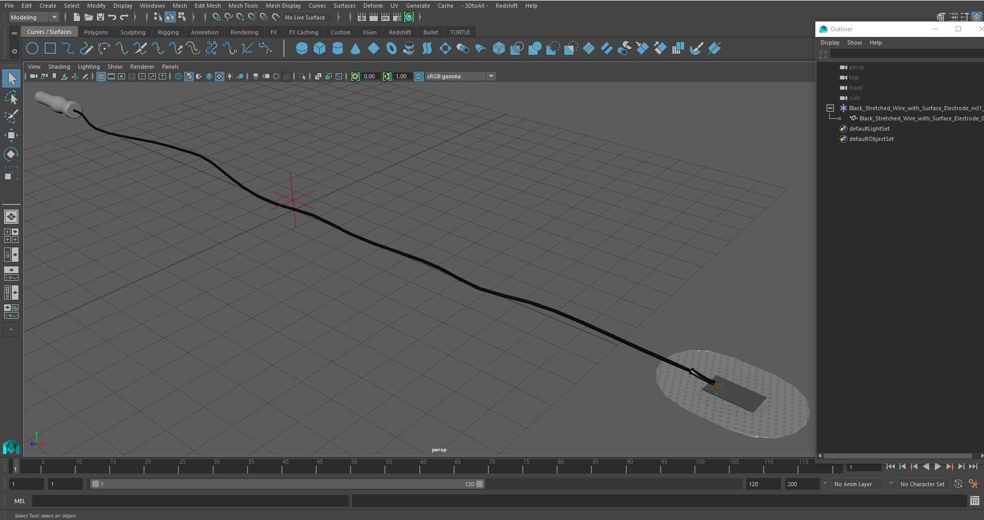984x520 pixels.
Task: Click frame 60 on the time slider
Action: [423, 466]
